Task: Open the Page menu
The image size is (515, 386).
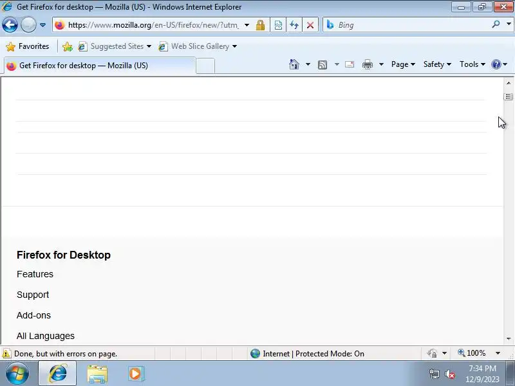Action: tap(403, 64)
